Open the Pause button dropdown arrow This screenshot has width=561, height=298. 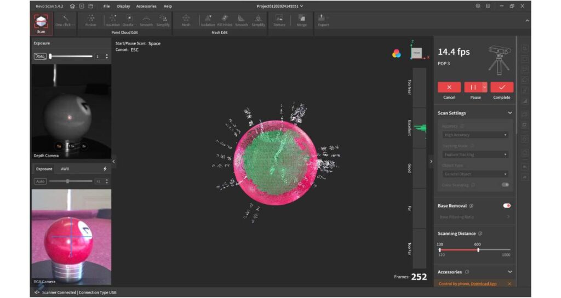(484, 87)
